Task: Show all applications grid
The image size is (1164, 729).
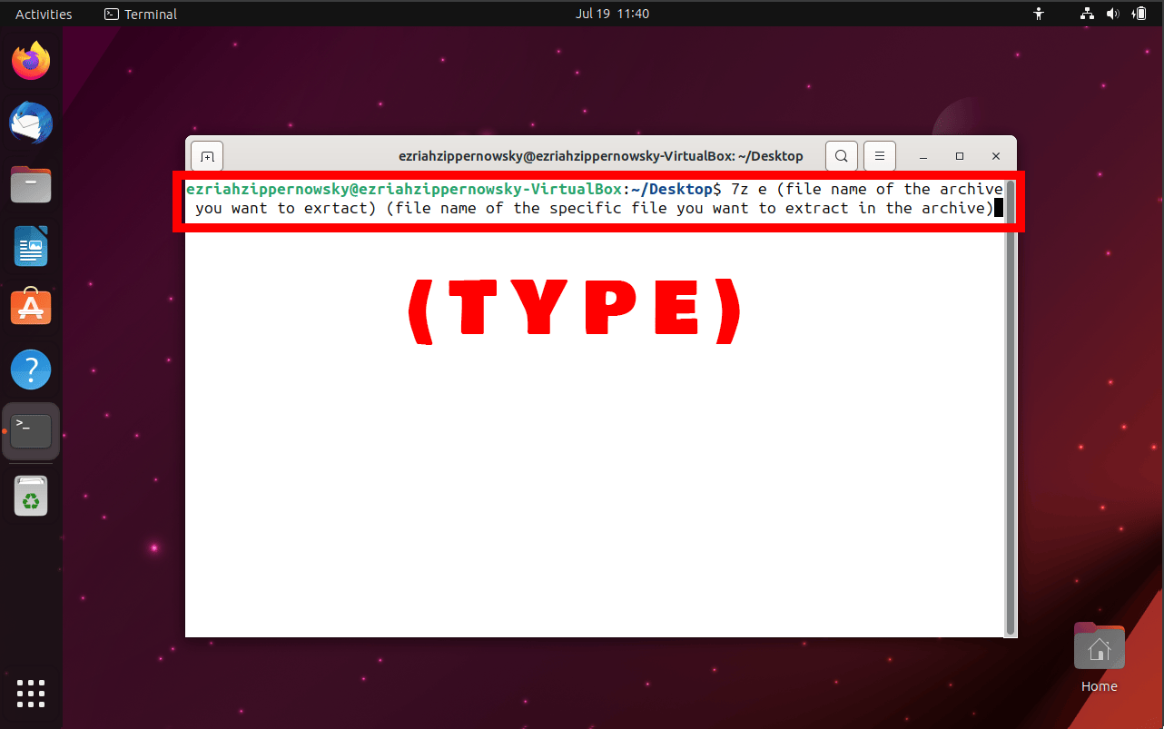Action: pos(31,694)
